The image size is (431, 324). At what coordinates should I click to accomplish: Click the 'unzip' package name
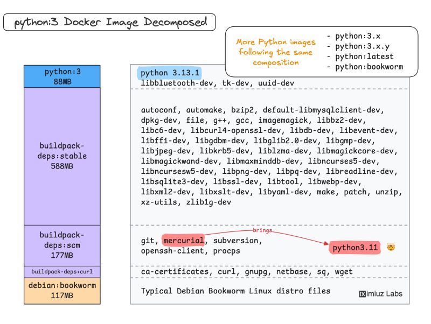[x=386, y=192]
